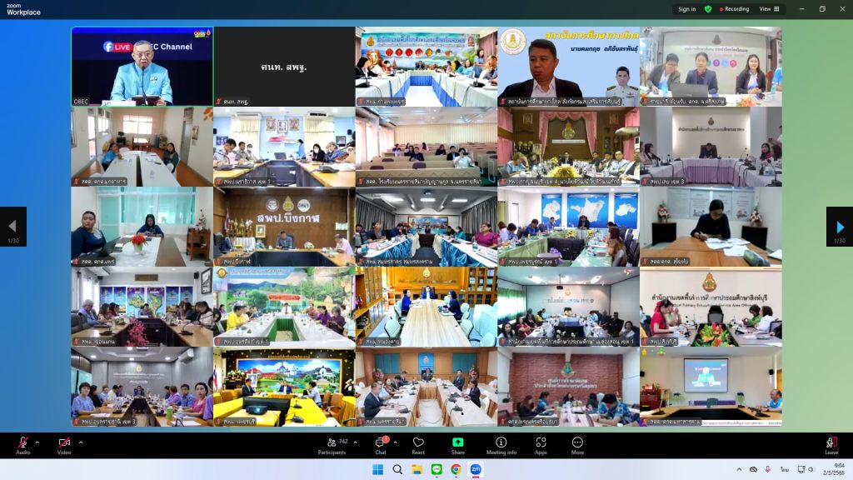The width and height of the screenshot is (853, 480).
Task: Select the OBEC speaker video tile
Action: (x=142, y=67)
